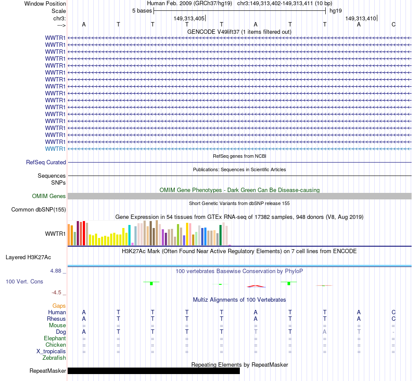
Task: Click the orange Gaps label
Action: (59, 306)
